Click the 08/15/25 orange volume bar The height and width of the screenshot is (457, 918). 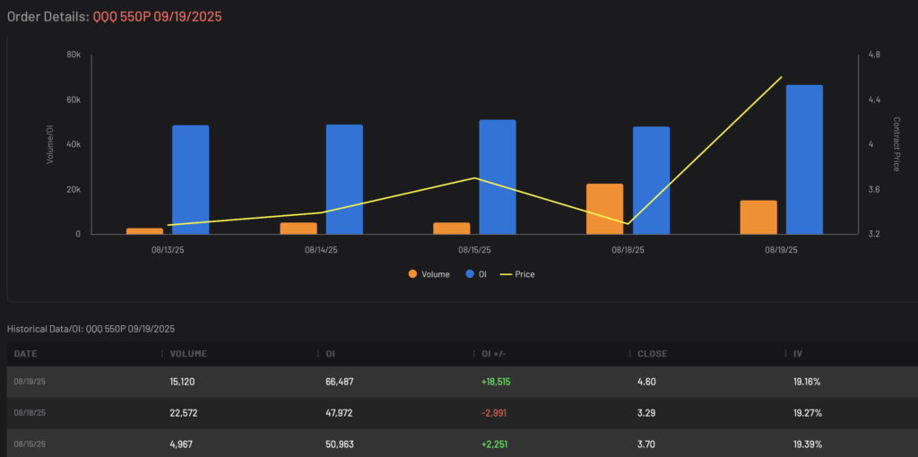[452, 228]
